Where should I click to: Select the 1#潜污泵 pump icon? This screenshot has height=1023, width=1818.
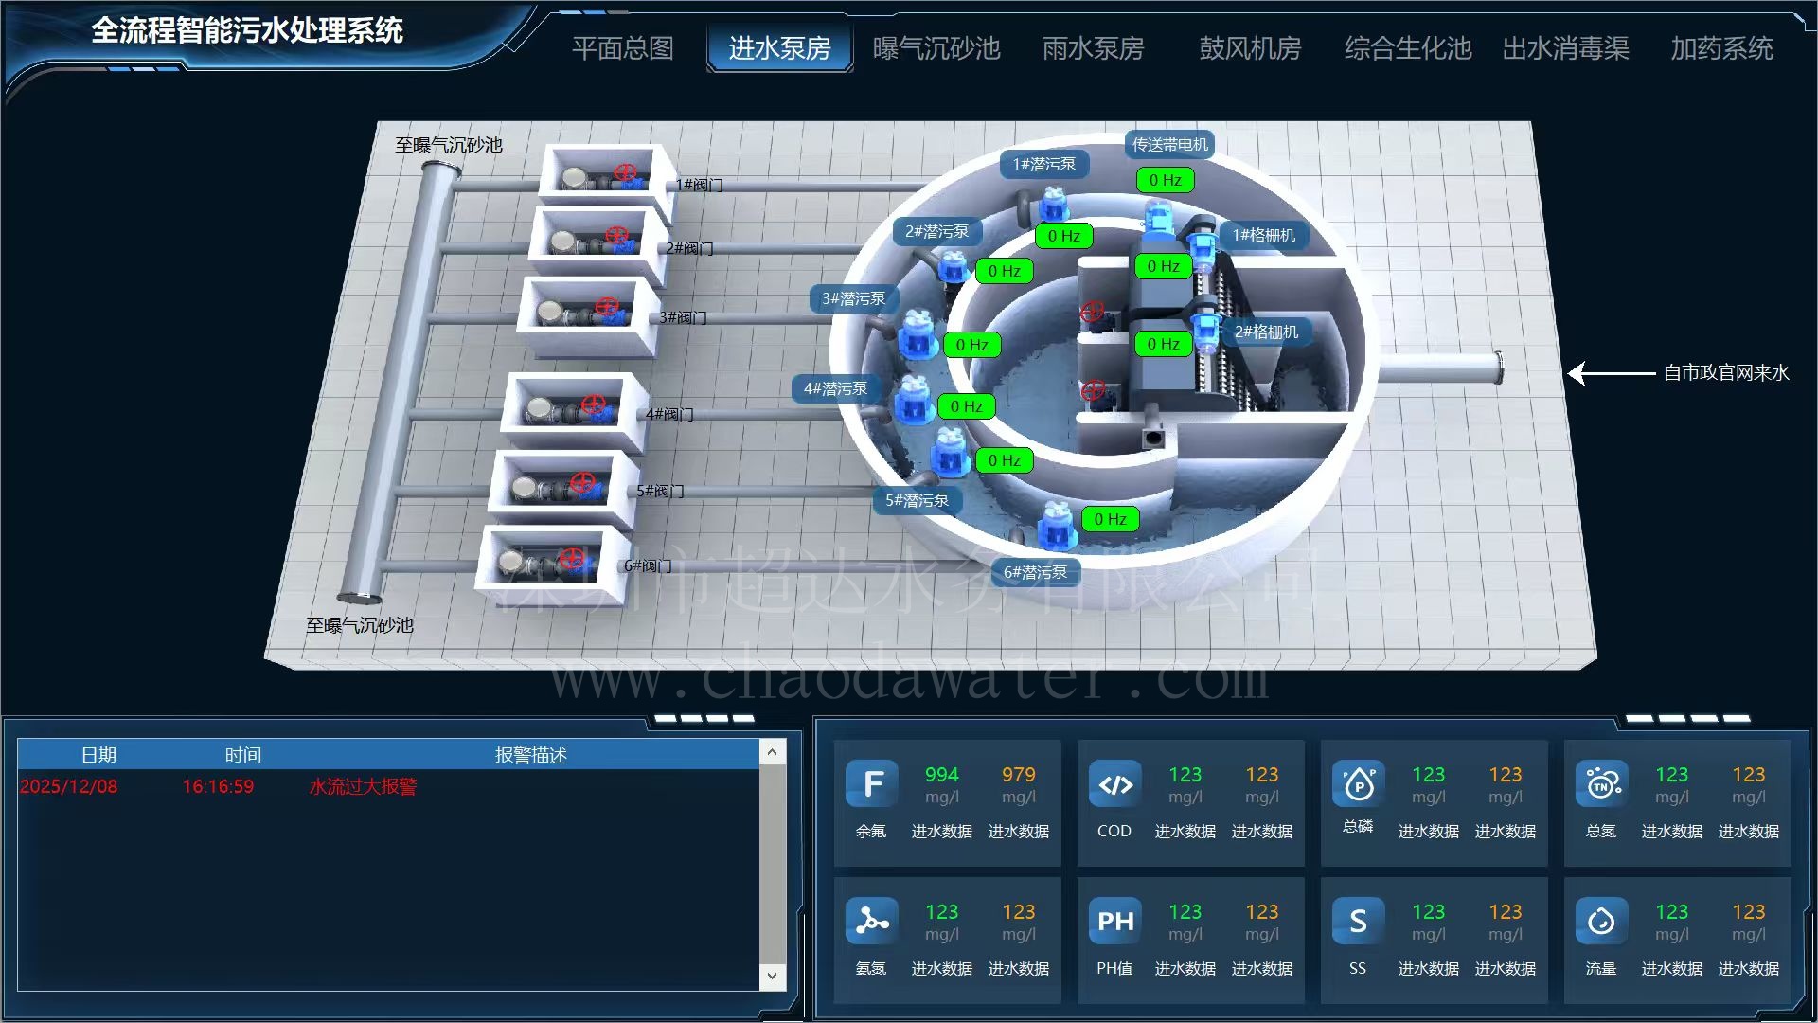1053,205
